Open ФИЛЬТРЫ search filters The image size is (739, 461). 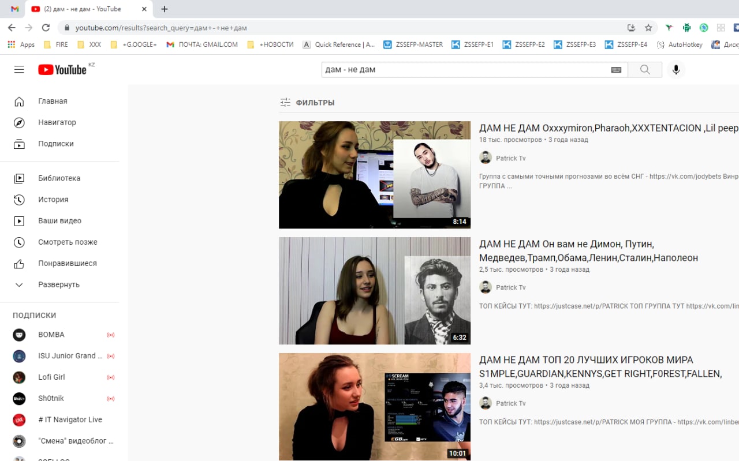(307, 103)
